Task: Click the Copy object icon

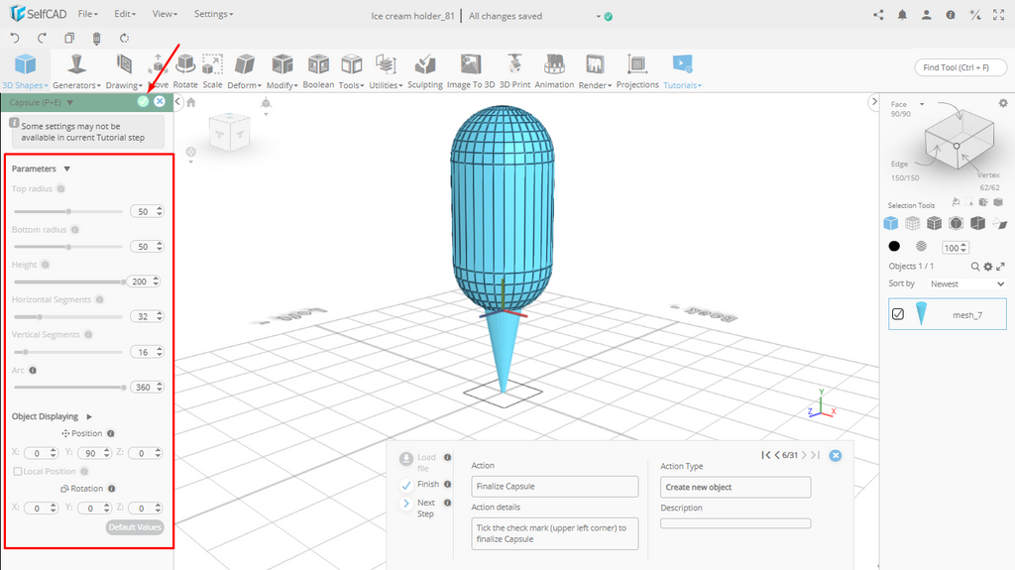Action: click(x=69, y=38)
